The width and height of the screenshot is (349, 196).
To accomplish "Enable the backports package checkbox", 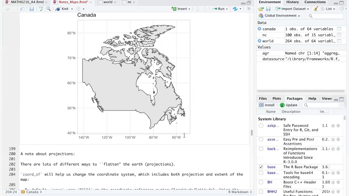I will coord(261,149).
